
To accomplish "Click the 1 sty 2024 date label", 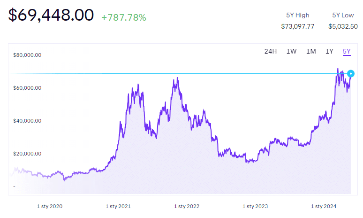I will coord(324,206).
